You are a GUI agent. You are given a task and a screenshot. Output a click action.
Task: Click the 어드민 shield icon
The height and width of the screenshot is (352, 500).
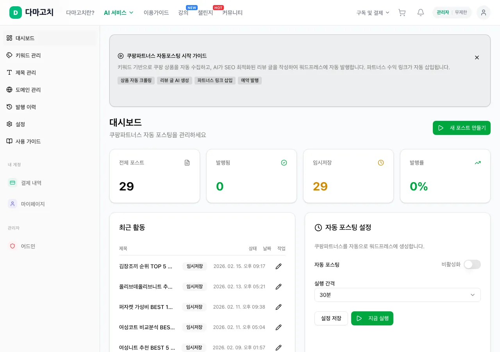tap(12, 246)
